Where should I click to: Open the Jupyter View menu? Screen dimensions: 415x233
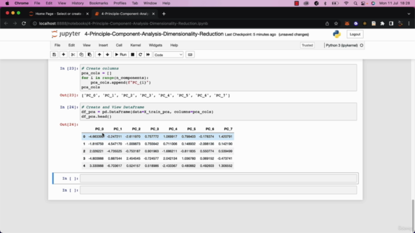86,45
